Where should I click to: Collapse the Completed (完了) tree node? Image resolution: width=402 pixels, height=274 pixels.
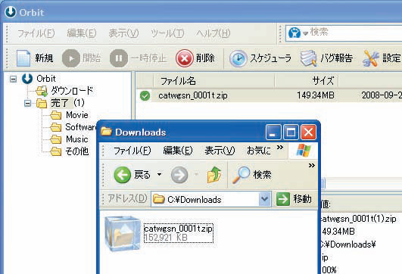coord(27,103)
